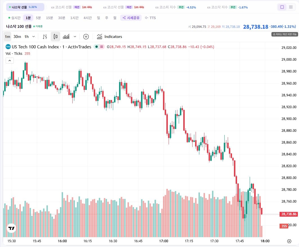Image resolution: width=299 pixels, height=247 pixels.
Task: Click the 시세공유 share button
Action: tap(131, 18)
